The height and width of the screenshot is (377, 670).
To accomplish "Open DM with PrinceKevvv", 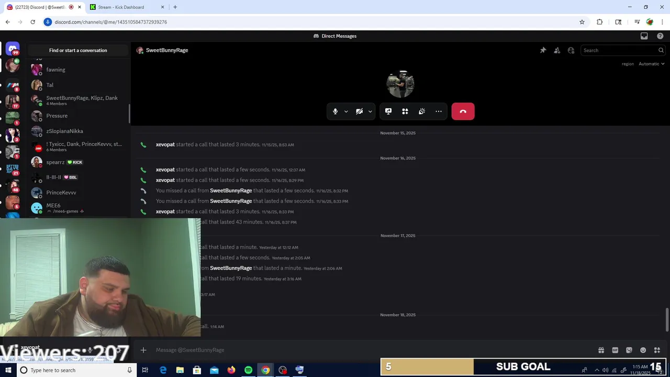I will point(79,192).
